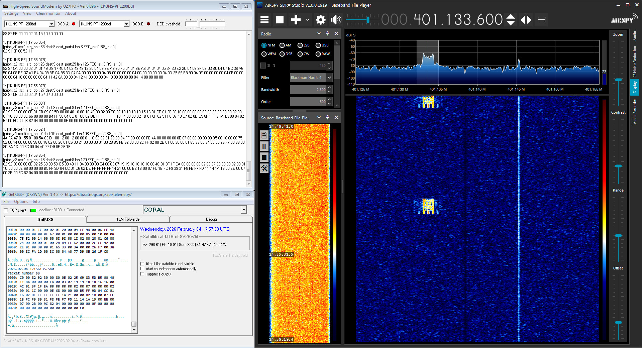
Task: Enable the TCP client checkbox
Action: coord(6,210)
